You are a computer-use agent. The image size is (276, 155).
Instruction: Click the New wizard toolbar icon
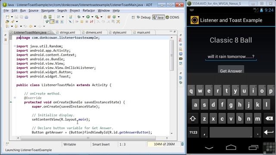7,17
